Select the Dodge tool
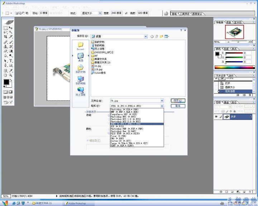This screenshot has height=206, width=258. click(11, 55)
